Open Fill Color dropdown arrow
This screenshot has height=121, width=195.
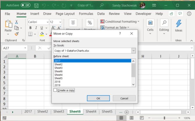[46, 34]
